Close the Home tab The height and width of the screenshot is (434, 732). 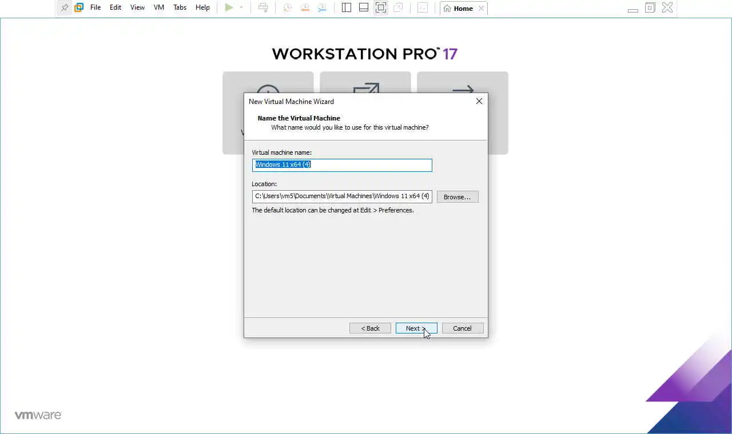coord(481,9)
